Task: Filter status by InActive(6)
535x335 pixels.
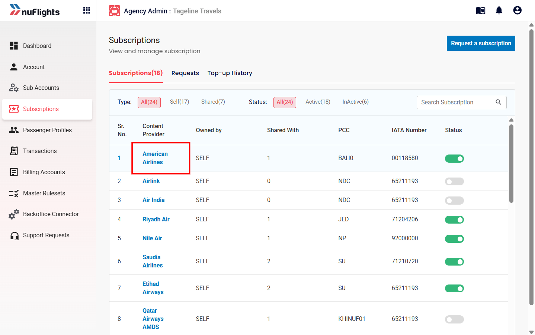Action: pos(356,102)
